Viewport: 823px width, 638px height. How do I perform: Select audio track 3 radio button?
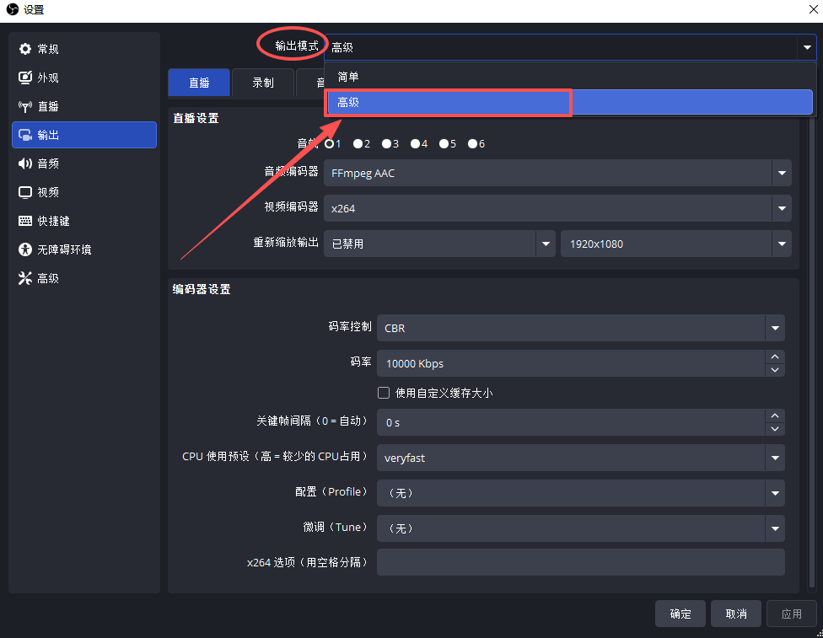coord(386,144)
